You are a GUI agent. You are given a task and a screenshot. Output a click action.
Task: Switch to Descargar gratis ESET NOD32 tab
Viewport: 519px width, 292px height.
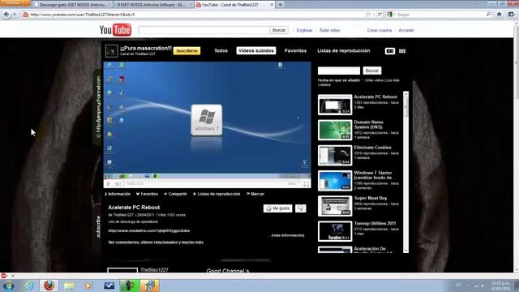tap(72, 5)
